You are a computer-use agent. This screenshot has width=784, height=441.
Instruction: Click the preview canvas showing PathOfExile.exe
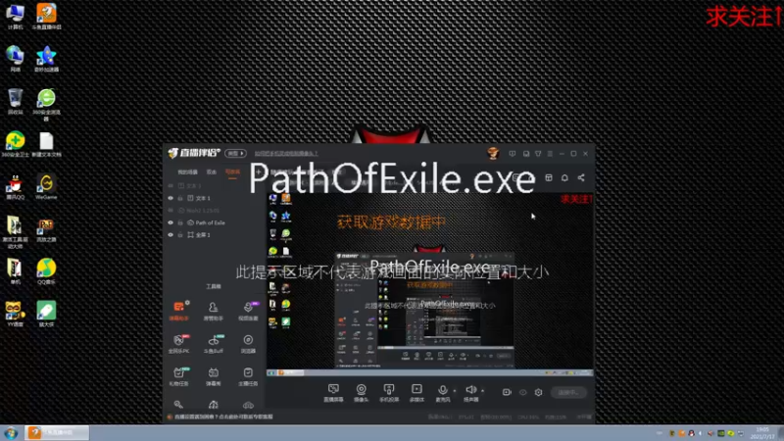430,284
